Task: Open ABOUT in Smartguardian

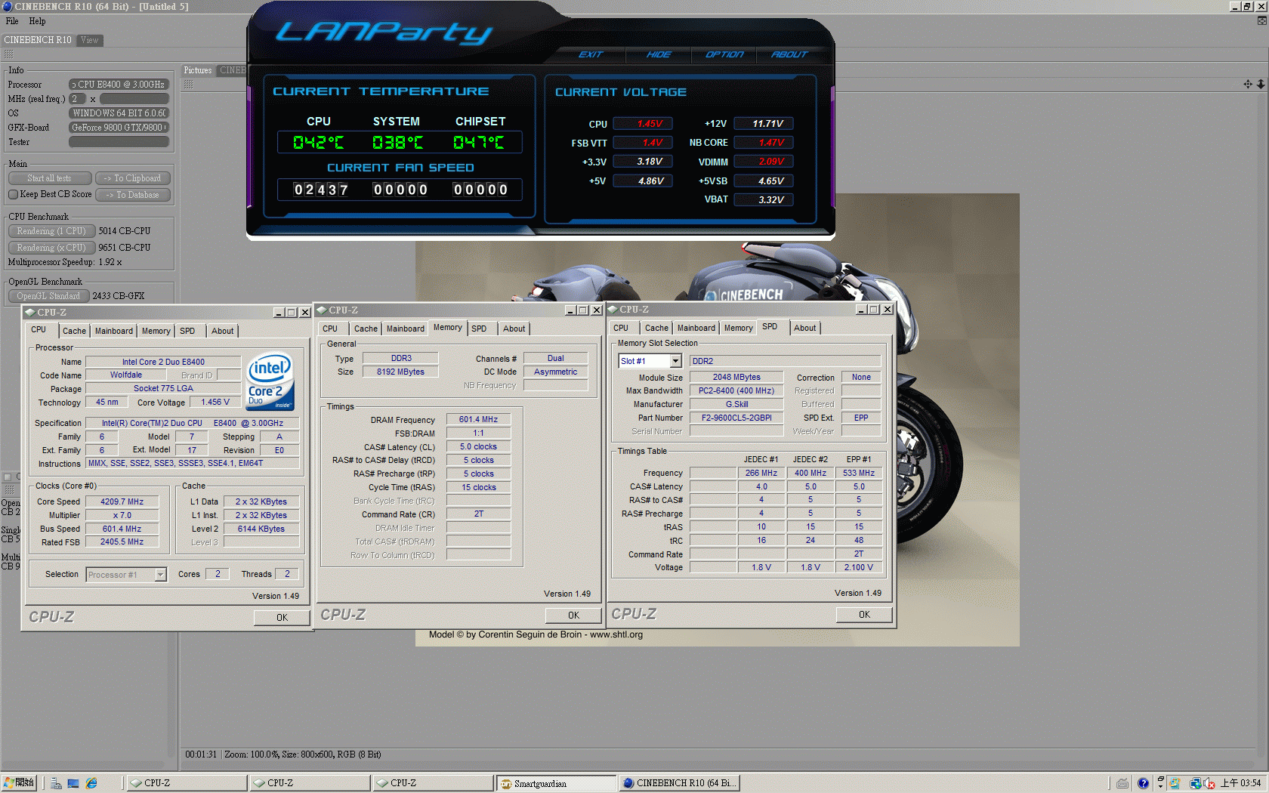Action: coord(789,54)
